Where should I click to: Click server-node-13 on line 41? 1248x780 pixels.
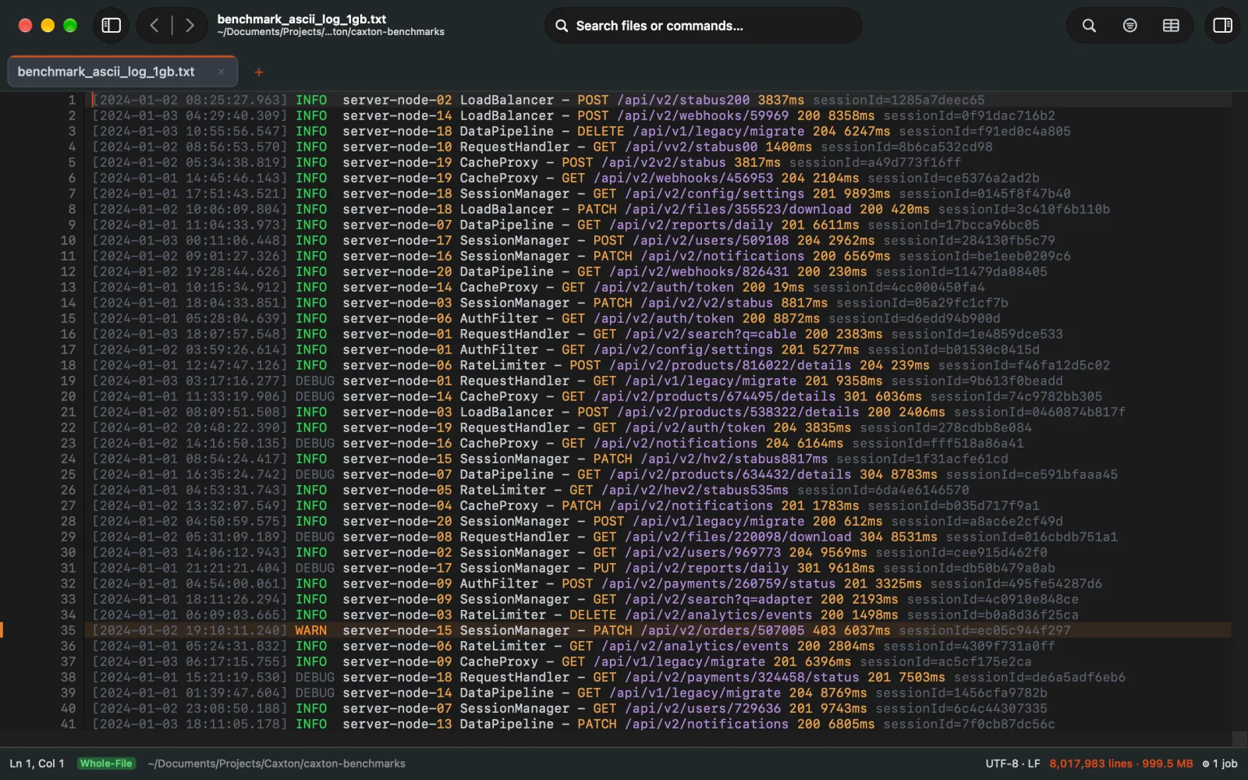pos(397,724)
